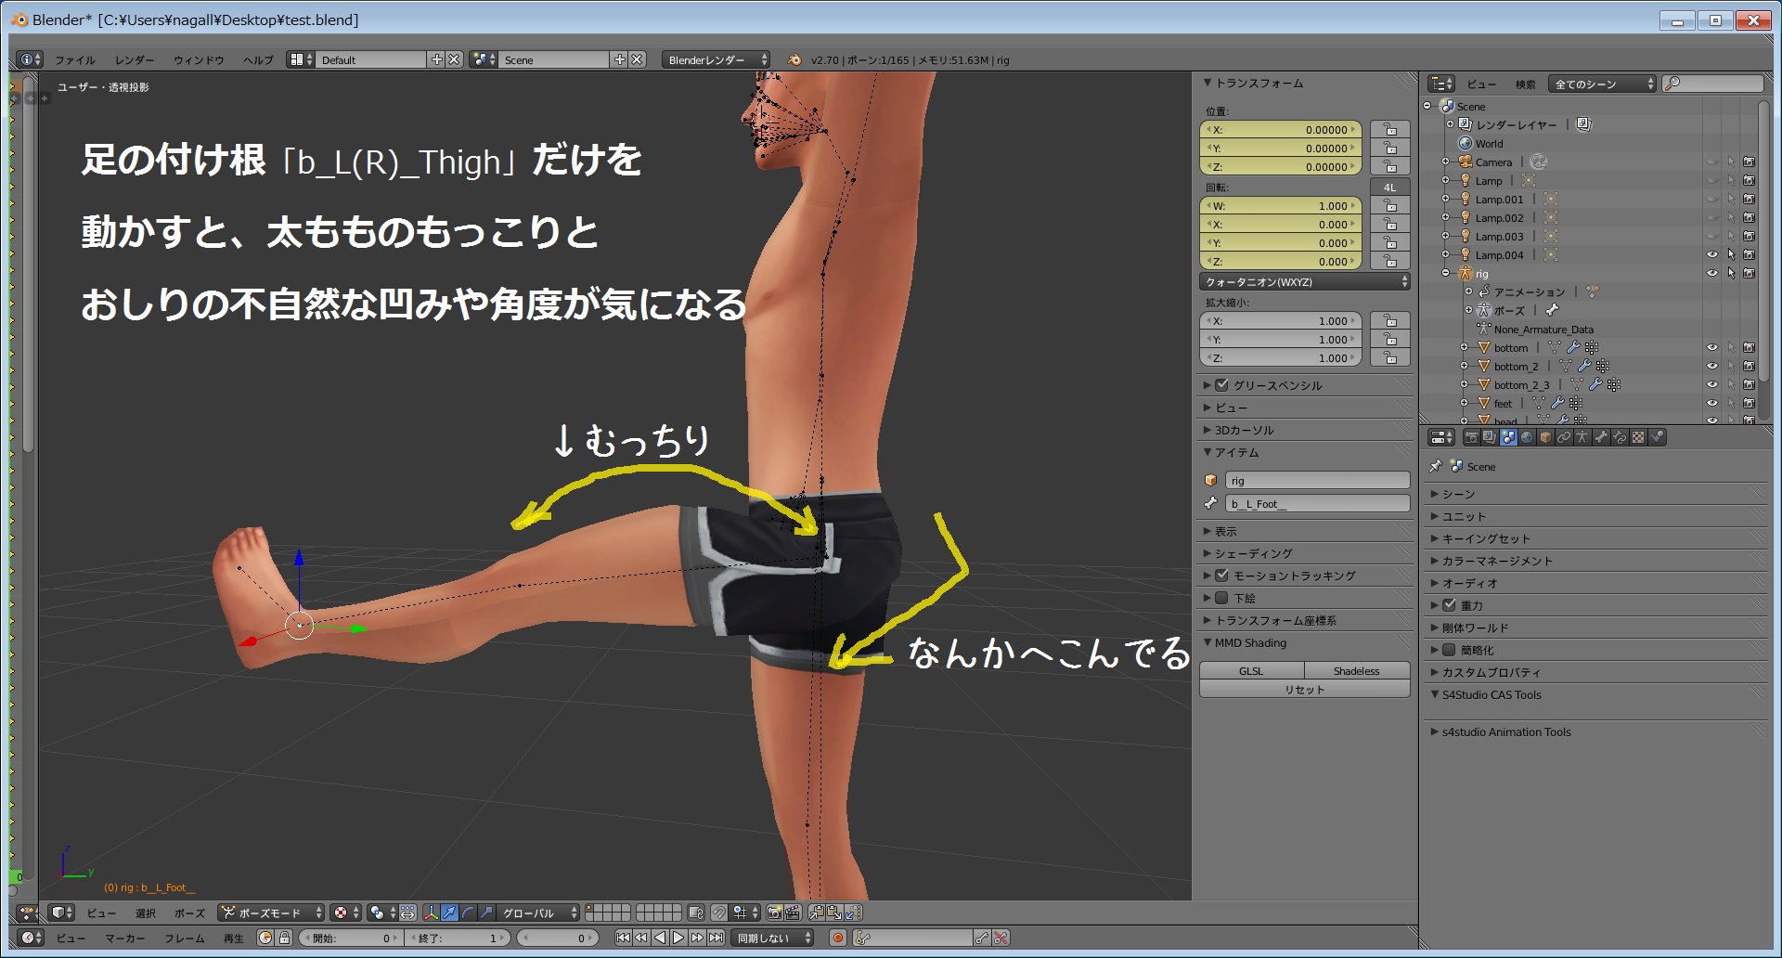The height and width of the screenshot is (958, 1782).
Task: Click the timeline record button
Action: (x=837, y=938)
